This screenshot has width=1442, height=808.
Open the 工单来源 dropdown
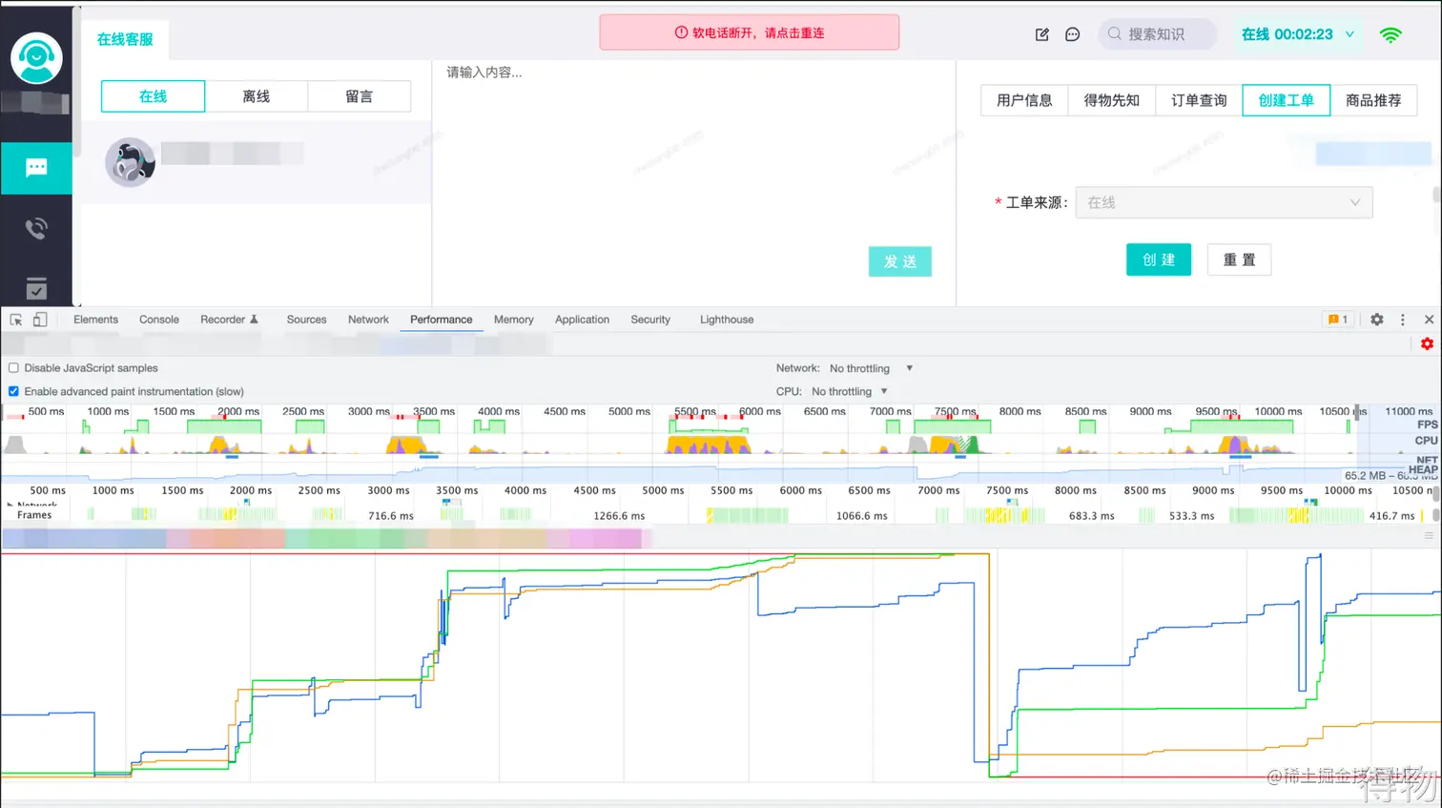(x=1224, y=202)
